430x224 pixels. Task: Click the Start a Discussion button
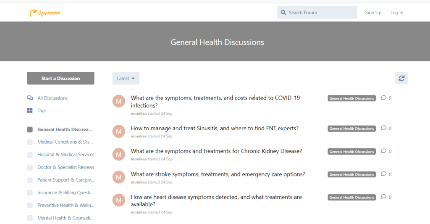(x=60, y=78)
